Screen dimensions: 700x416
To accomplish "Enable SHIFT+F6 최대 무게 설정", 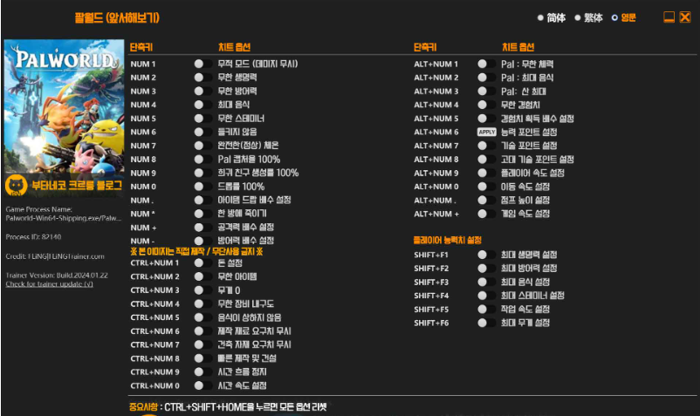I will click(x=487, y=323).
